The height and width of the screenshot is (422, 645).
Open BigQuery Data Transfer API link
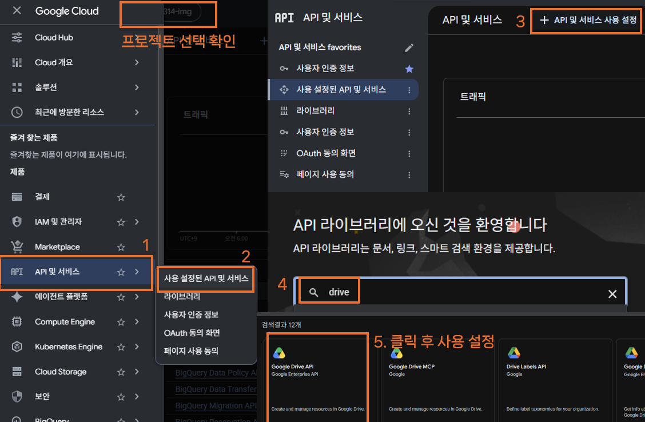tap(216, 389)
